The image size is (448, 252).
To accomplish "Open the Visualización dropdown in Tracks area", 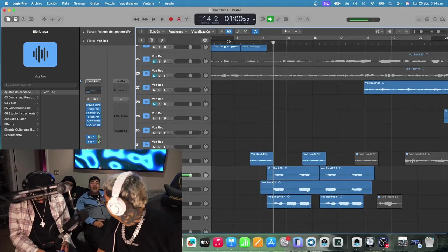I will click(x=203, y=31).
